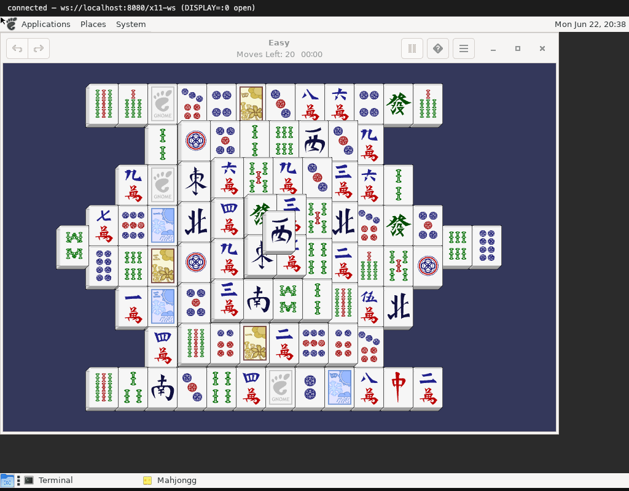Pick the four-bamboo tile in the bottom row
The height and width of the screenshot is (491, 629).
pyautogui.click(x=221, y=387)
